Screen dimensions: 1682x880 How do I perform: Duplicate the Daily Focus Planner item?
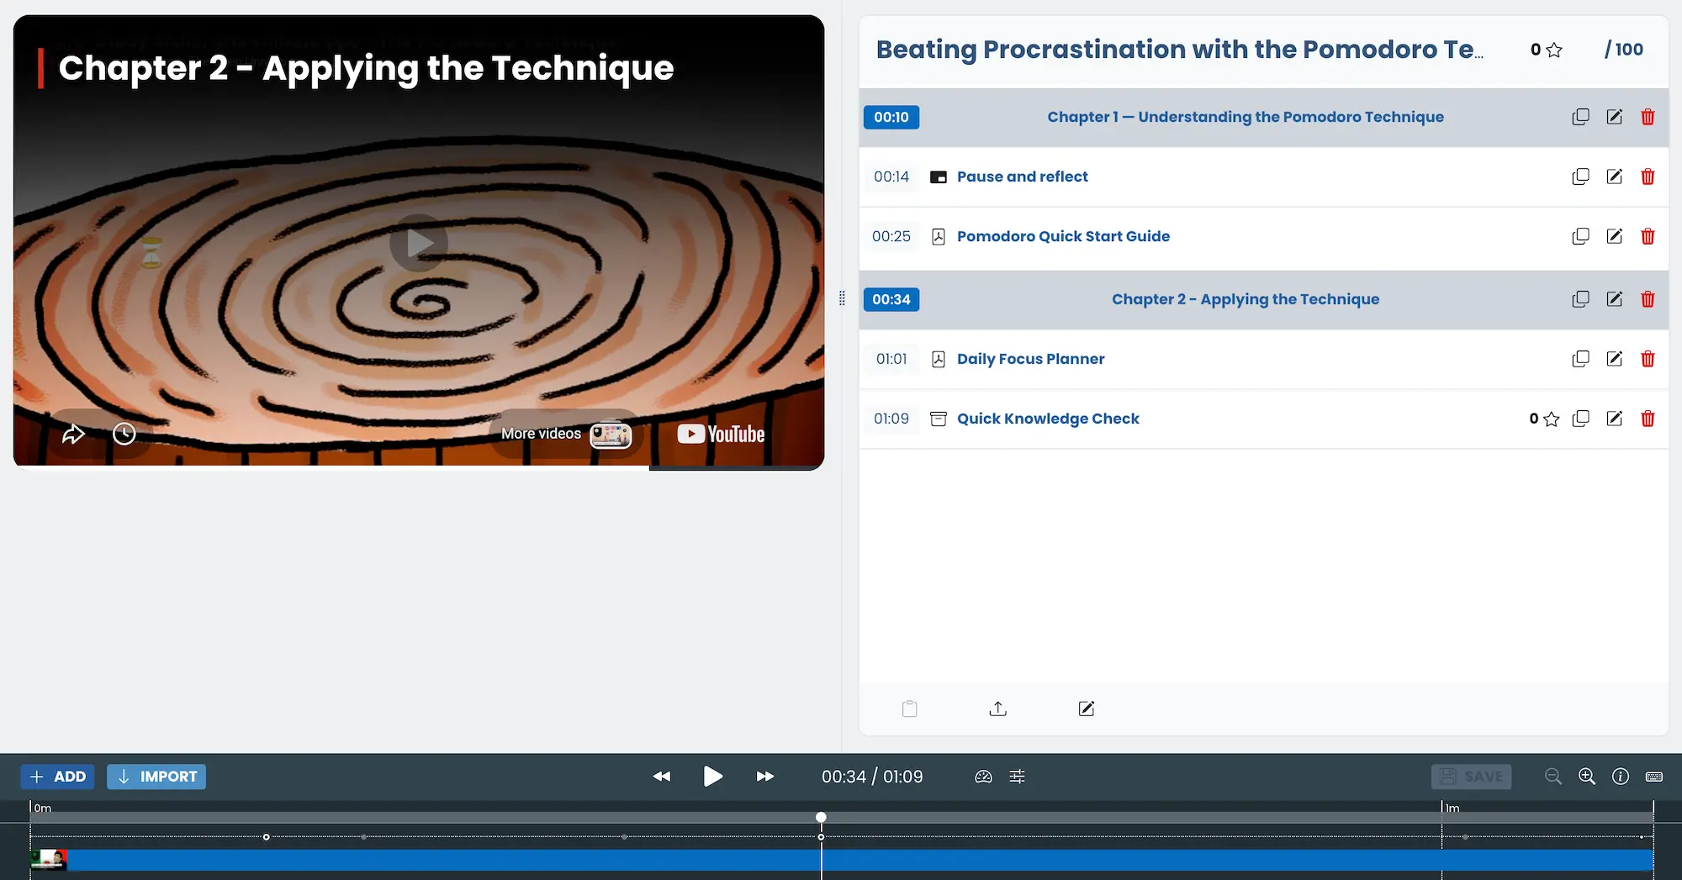[1580, 359]
